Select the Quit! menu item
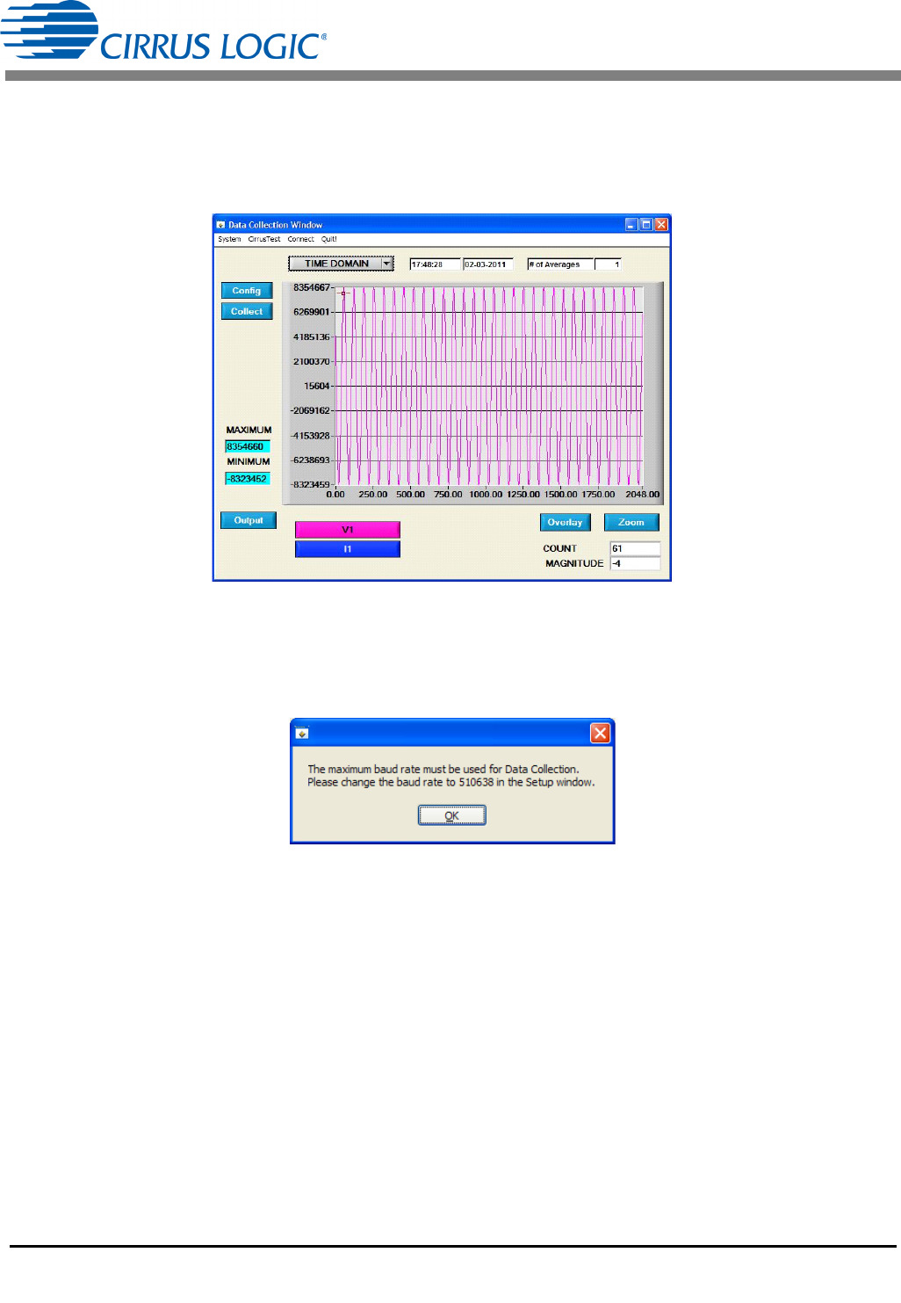The width and height of the screenshot is (901, 1303). (x=329, y=239)
